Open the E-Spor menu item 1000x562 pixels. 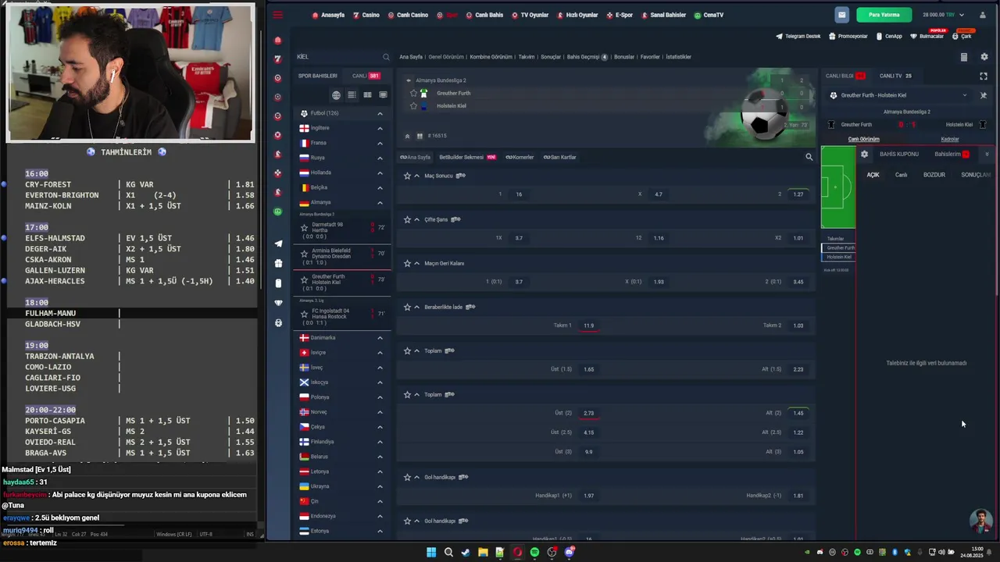pyautogui.click(x=620, y=15)
